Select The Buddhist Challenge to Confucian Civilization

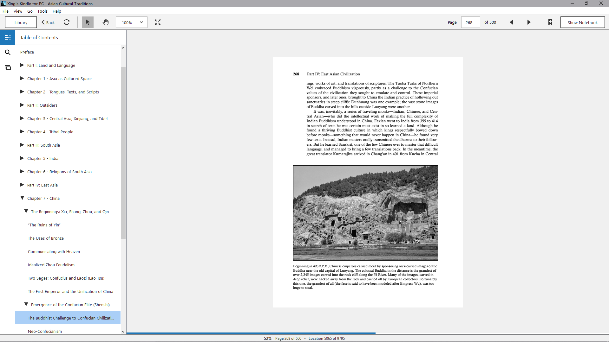[68, 318]
